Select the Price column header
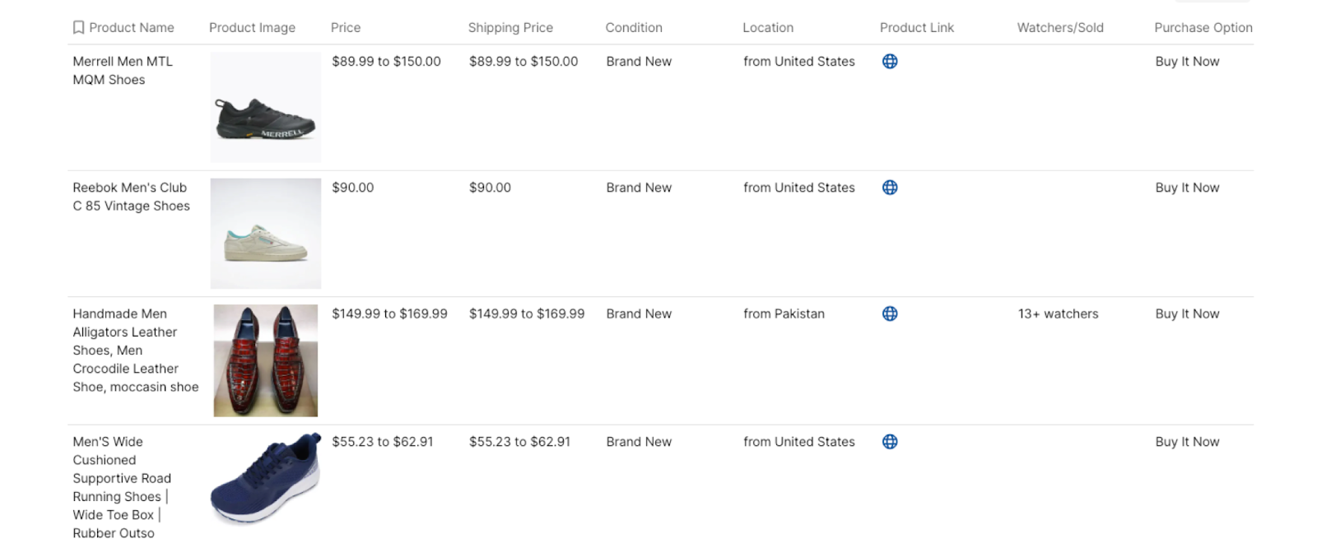 pos(346,28)
